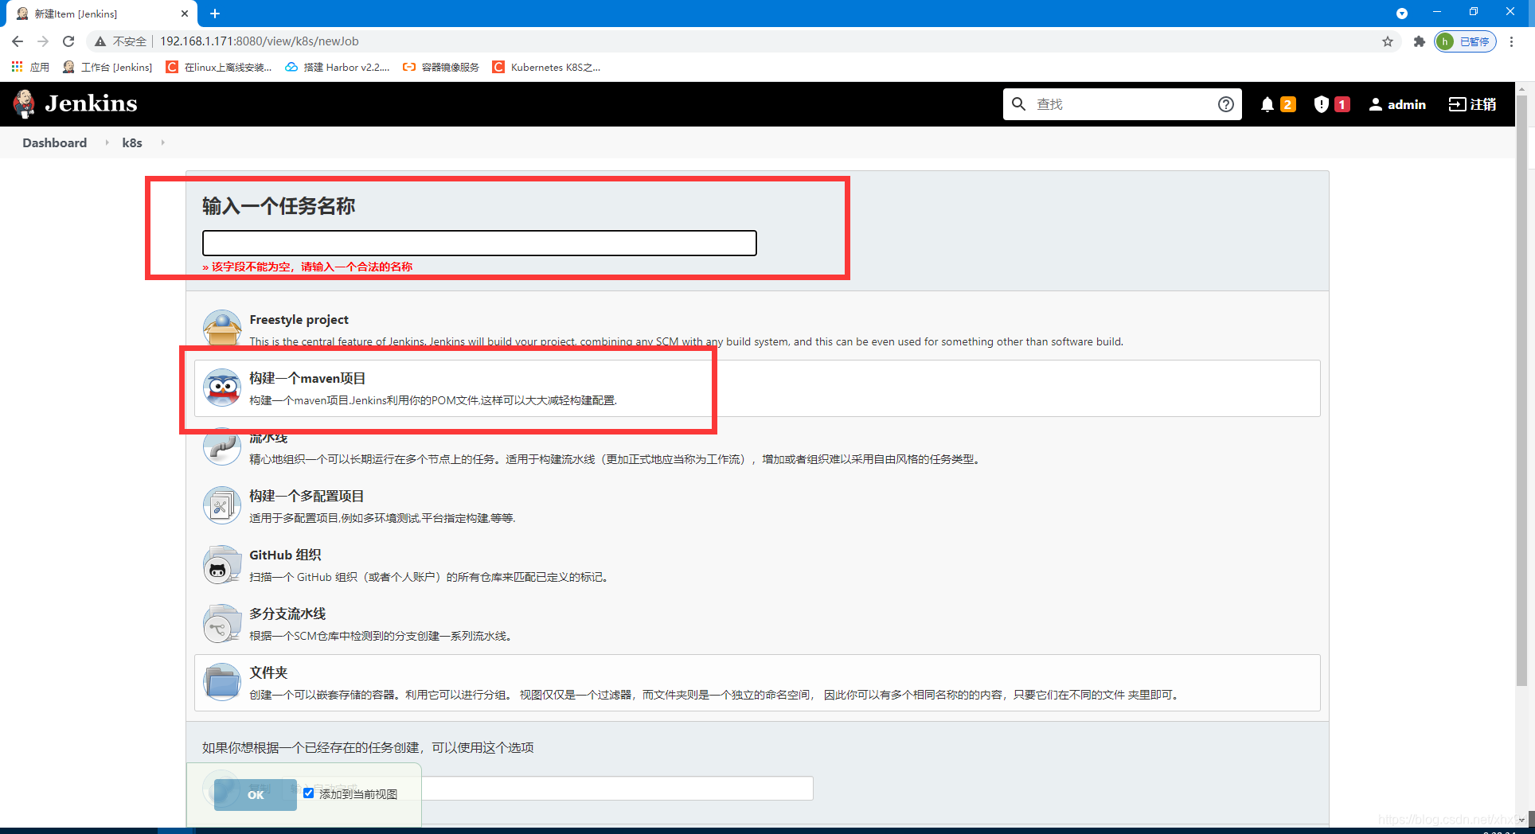Click the 注销 logout icon

(1457, 104)
